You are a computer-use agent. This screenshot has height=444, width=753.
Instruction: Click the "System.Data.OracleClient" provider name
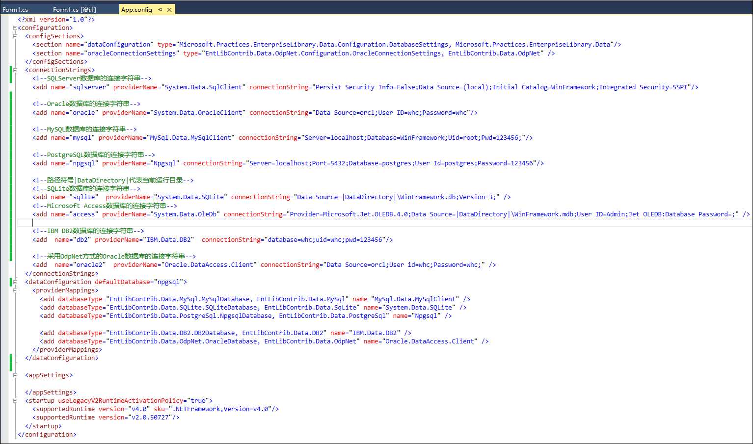tap(198, 113)
